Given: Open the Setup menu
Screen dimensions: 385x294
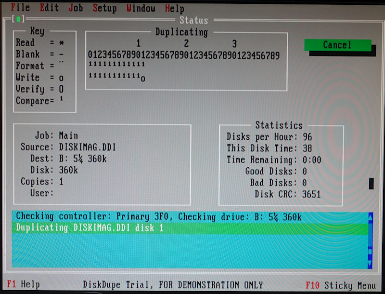Looking at the screenshot, I should click(x=104, y=8).
